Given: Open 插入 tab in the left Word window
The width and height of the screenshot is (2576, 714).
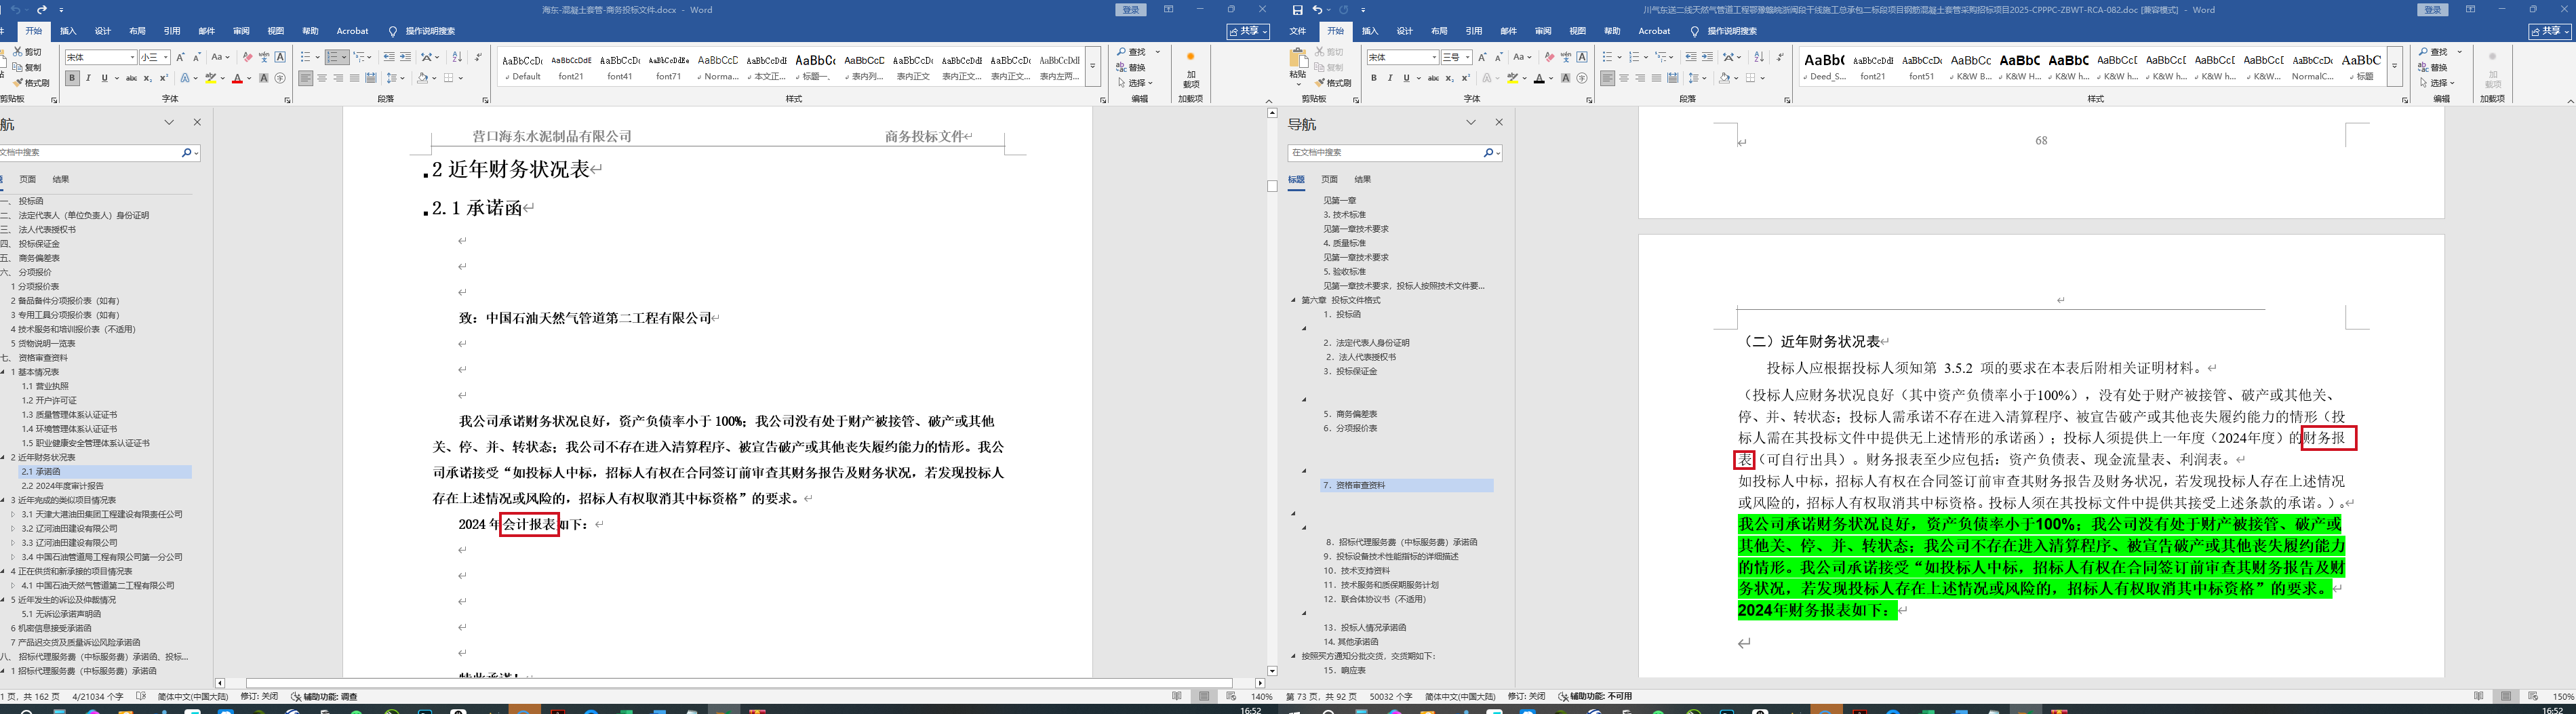Looking at the screenshot, I should point(68,31).
